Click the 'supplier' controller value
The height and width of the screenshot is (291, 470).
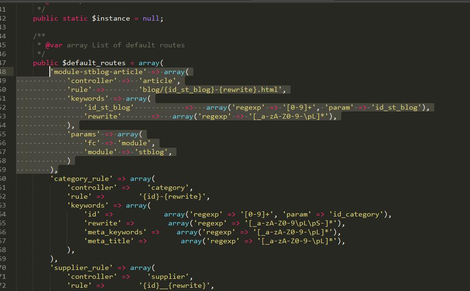coord(168,277)
